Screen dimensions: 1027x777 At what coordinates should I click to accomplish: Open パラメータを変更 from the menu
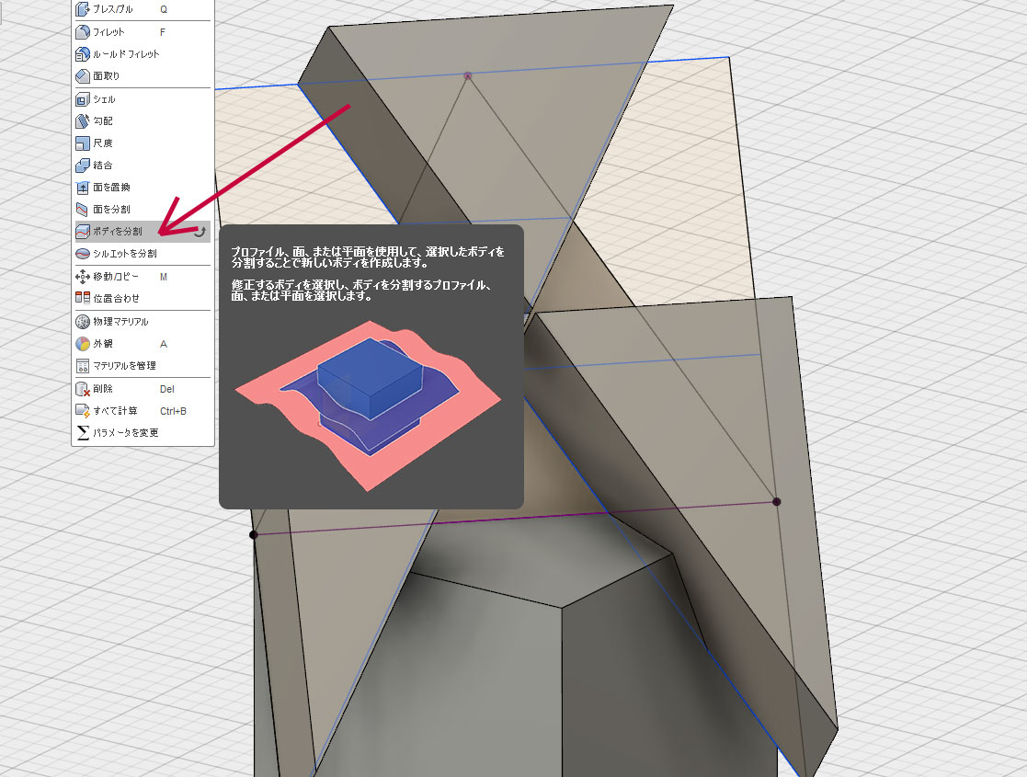tap(125, 433)
